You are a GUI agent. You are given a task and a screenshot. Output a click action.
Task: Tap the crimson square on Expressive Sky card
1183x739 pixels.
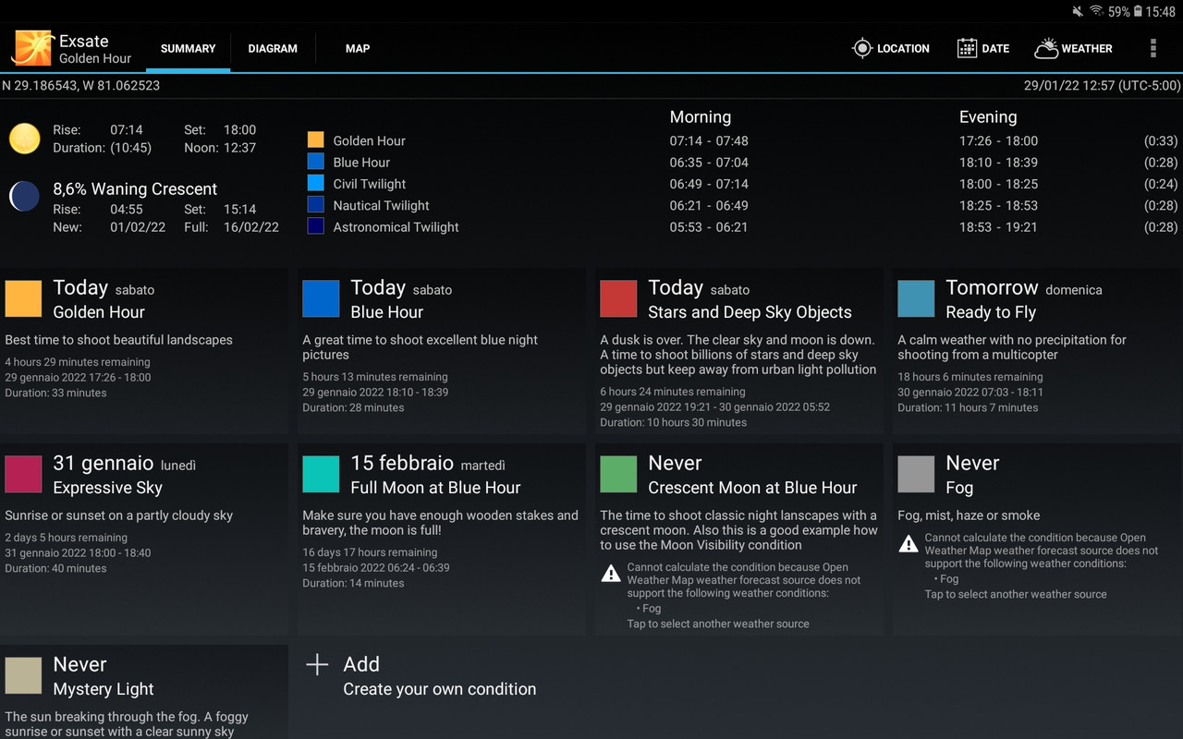24,475
